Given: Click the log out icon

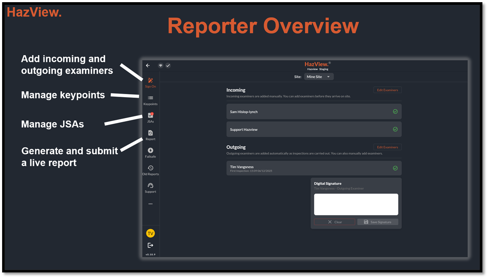Looking at the screenshot, I should (x=150, y=245).
